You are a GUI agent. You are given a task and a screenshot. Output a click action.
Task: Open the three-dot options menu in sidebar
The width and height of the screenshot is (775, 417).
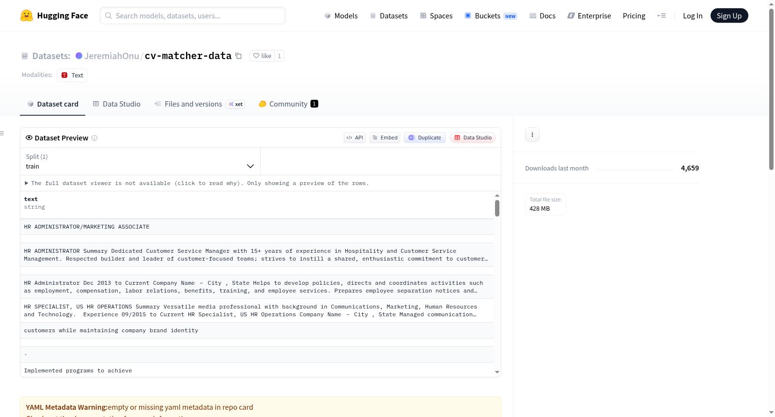[x=532, y=135]
